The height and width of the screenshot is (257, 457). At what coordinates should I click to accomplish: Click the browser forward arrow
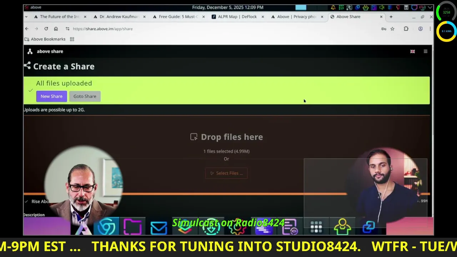pyautogui.click(x=36, y=29)
